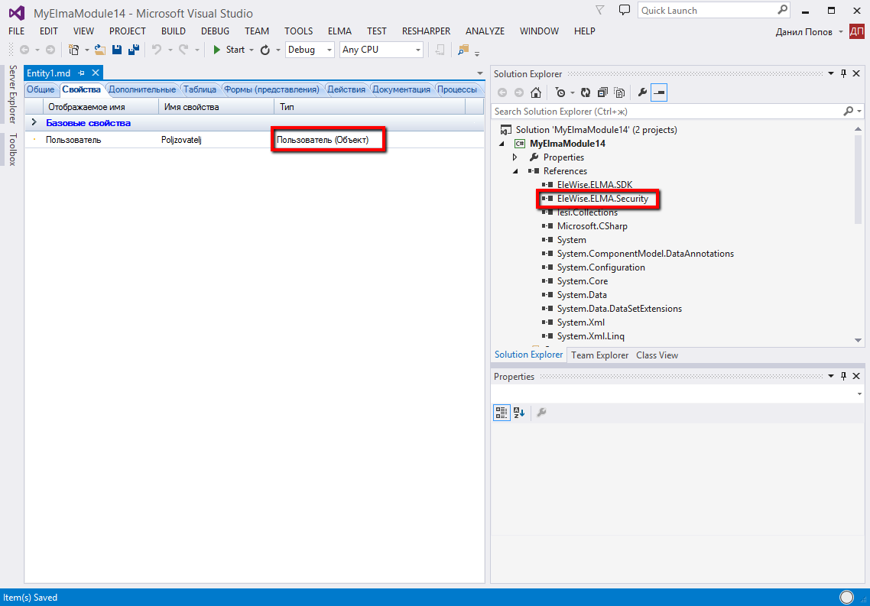Toggle Alphabetical sort in Properties panel
The height and width of the screenshot is (606, 870).
click(x=518, y=413)
